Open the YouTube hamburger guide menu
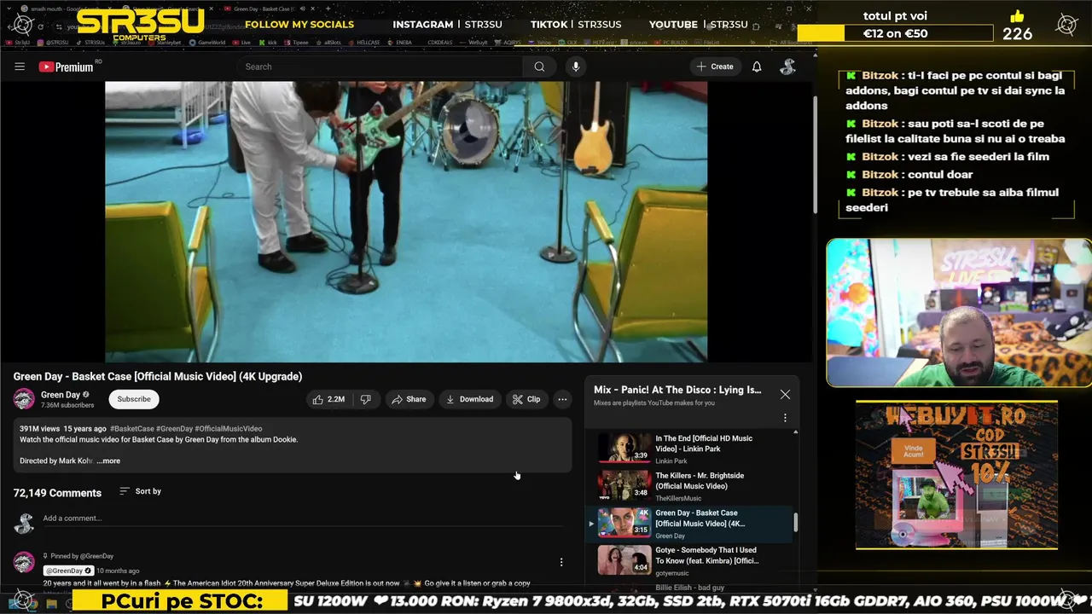Viewport: 1092px width, 614px height. (x=20, y=67)
